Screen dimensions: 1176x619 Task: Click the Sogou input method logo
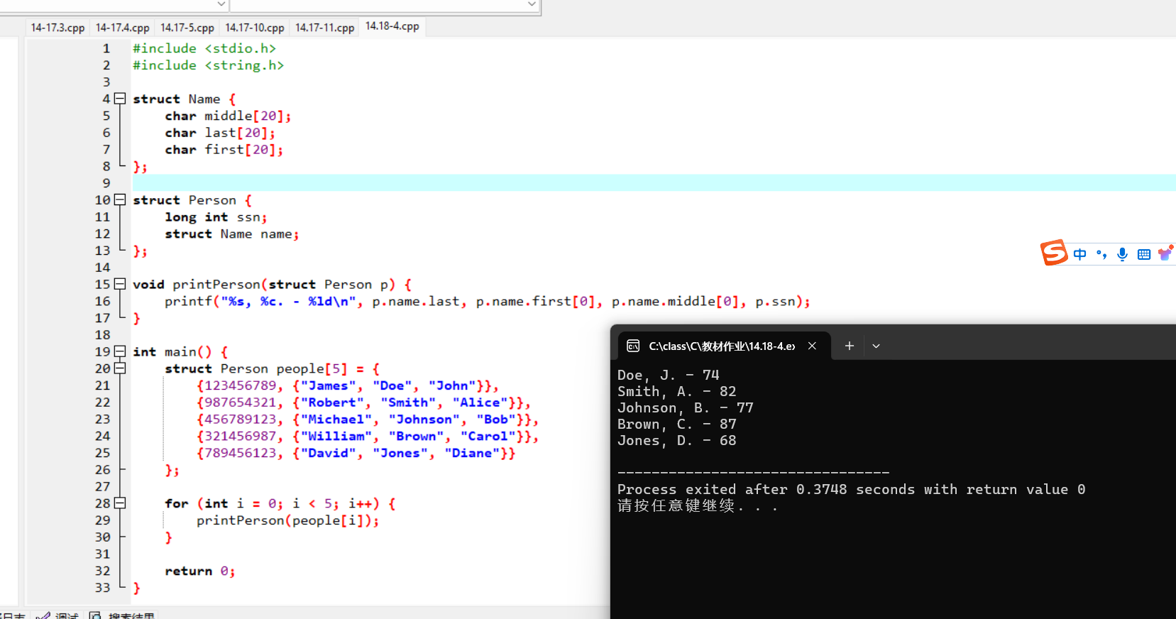1054,253
